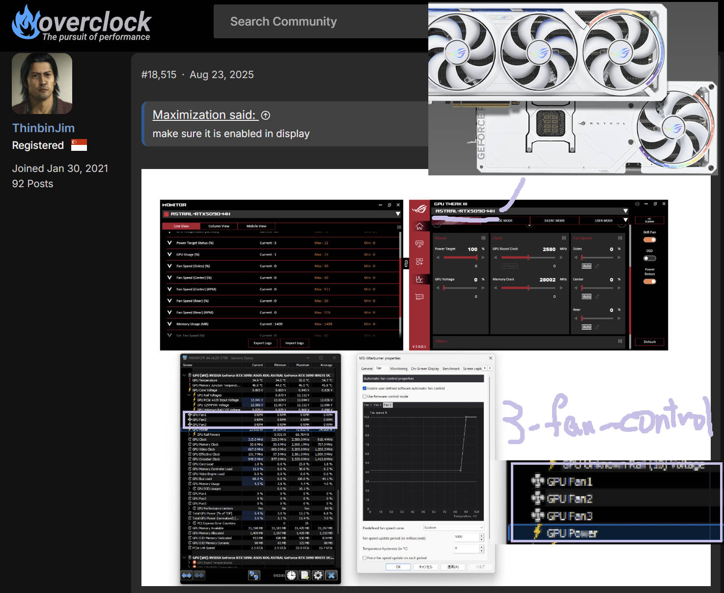Open the monitoring graph icon in GPU Tweak sidebar
Viewport: 724px width, 593px height.
419,279
